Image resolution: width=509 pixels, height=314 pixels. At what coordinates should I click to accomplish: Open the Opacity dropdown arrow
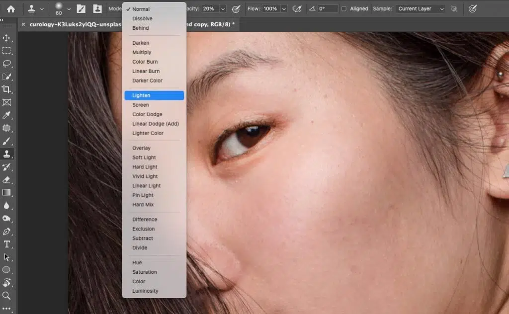pos(222,8)
